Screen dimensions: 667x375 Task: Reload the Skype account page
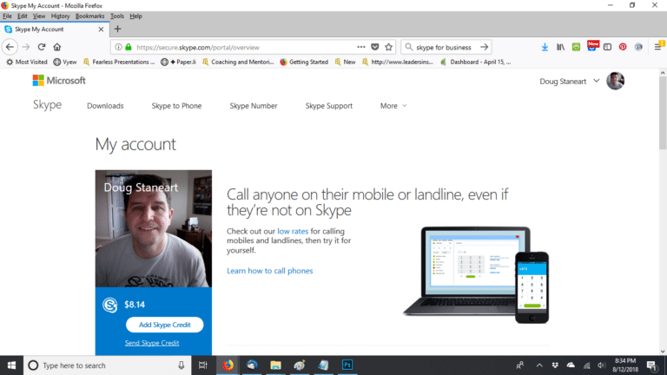coord(42,47)
